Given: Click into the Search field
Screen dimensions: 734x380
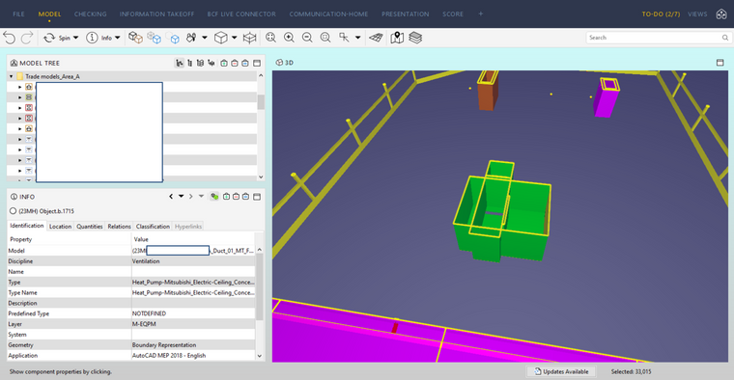Looking at the screenshot, I should click(x=653, y=38).
